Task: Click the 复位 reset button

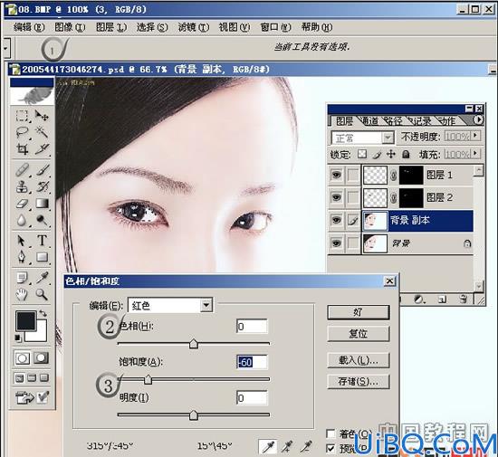Action: (x=358, y=334)
